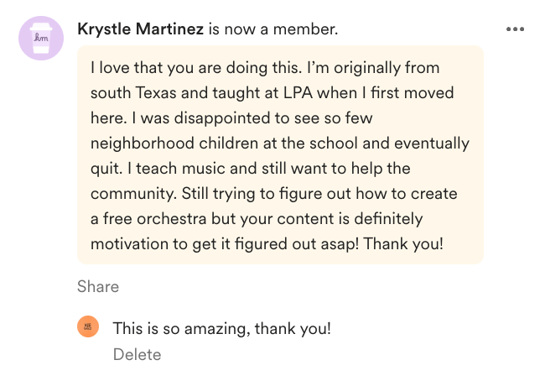Click the orange commenter avatar icon

point(88,326)
